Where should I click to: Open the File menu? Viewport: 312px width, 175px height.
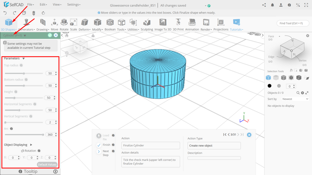pos(30,4)
